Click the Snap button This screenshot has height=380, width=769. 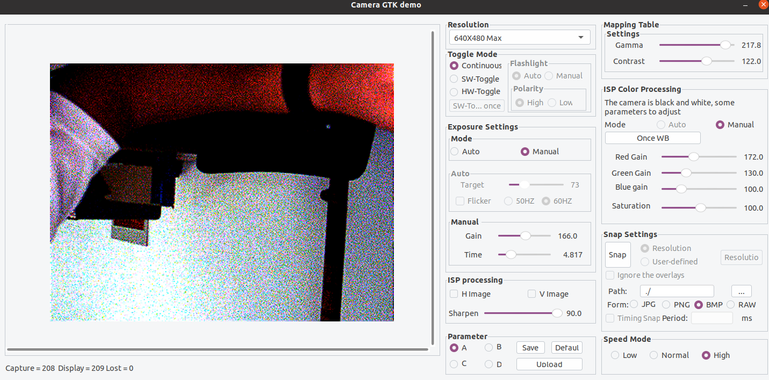tap(617, 255)
